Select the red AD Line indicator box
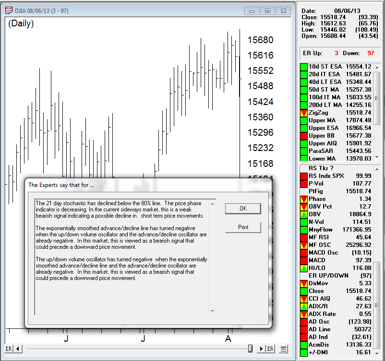The width and height of the screenshot is (385, 361). 304,329
